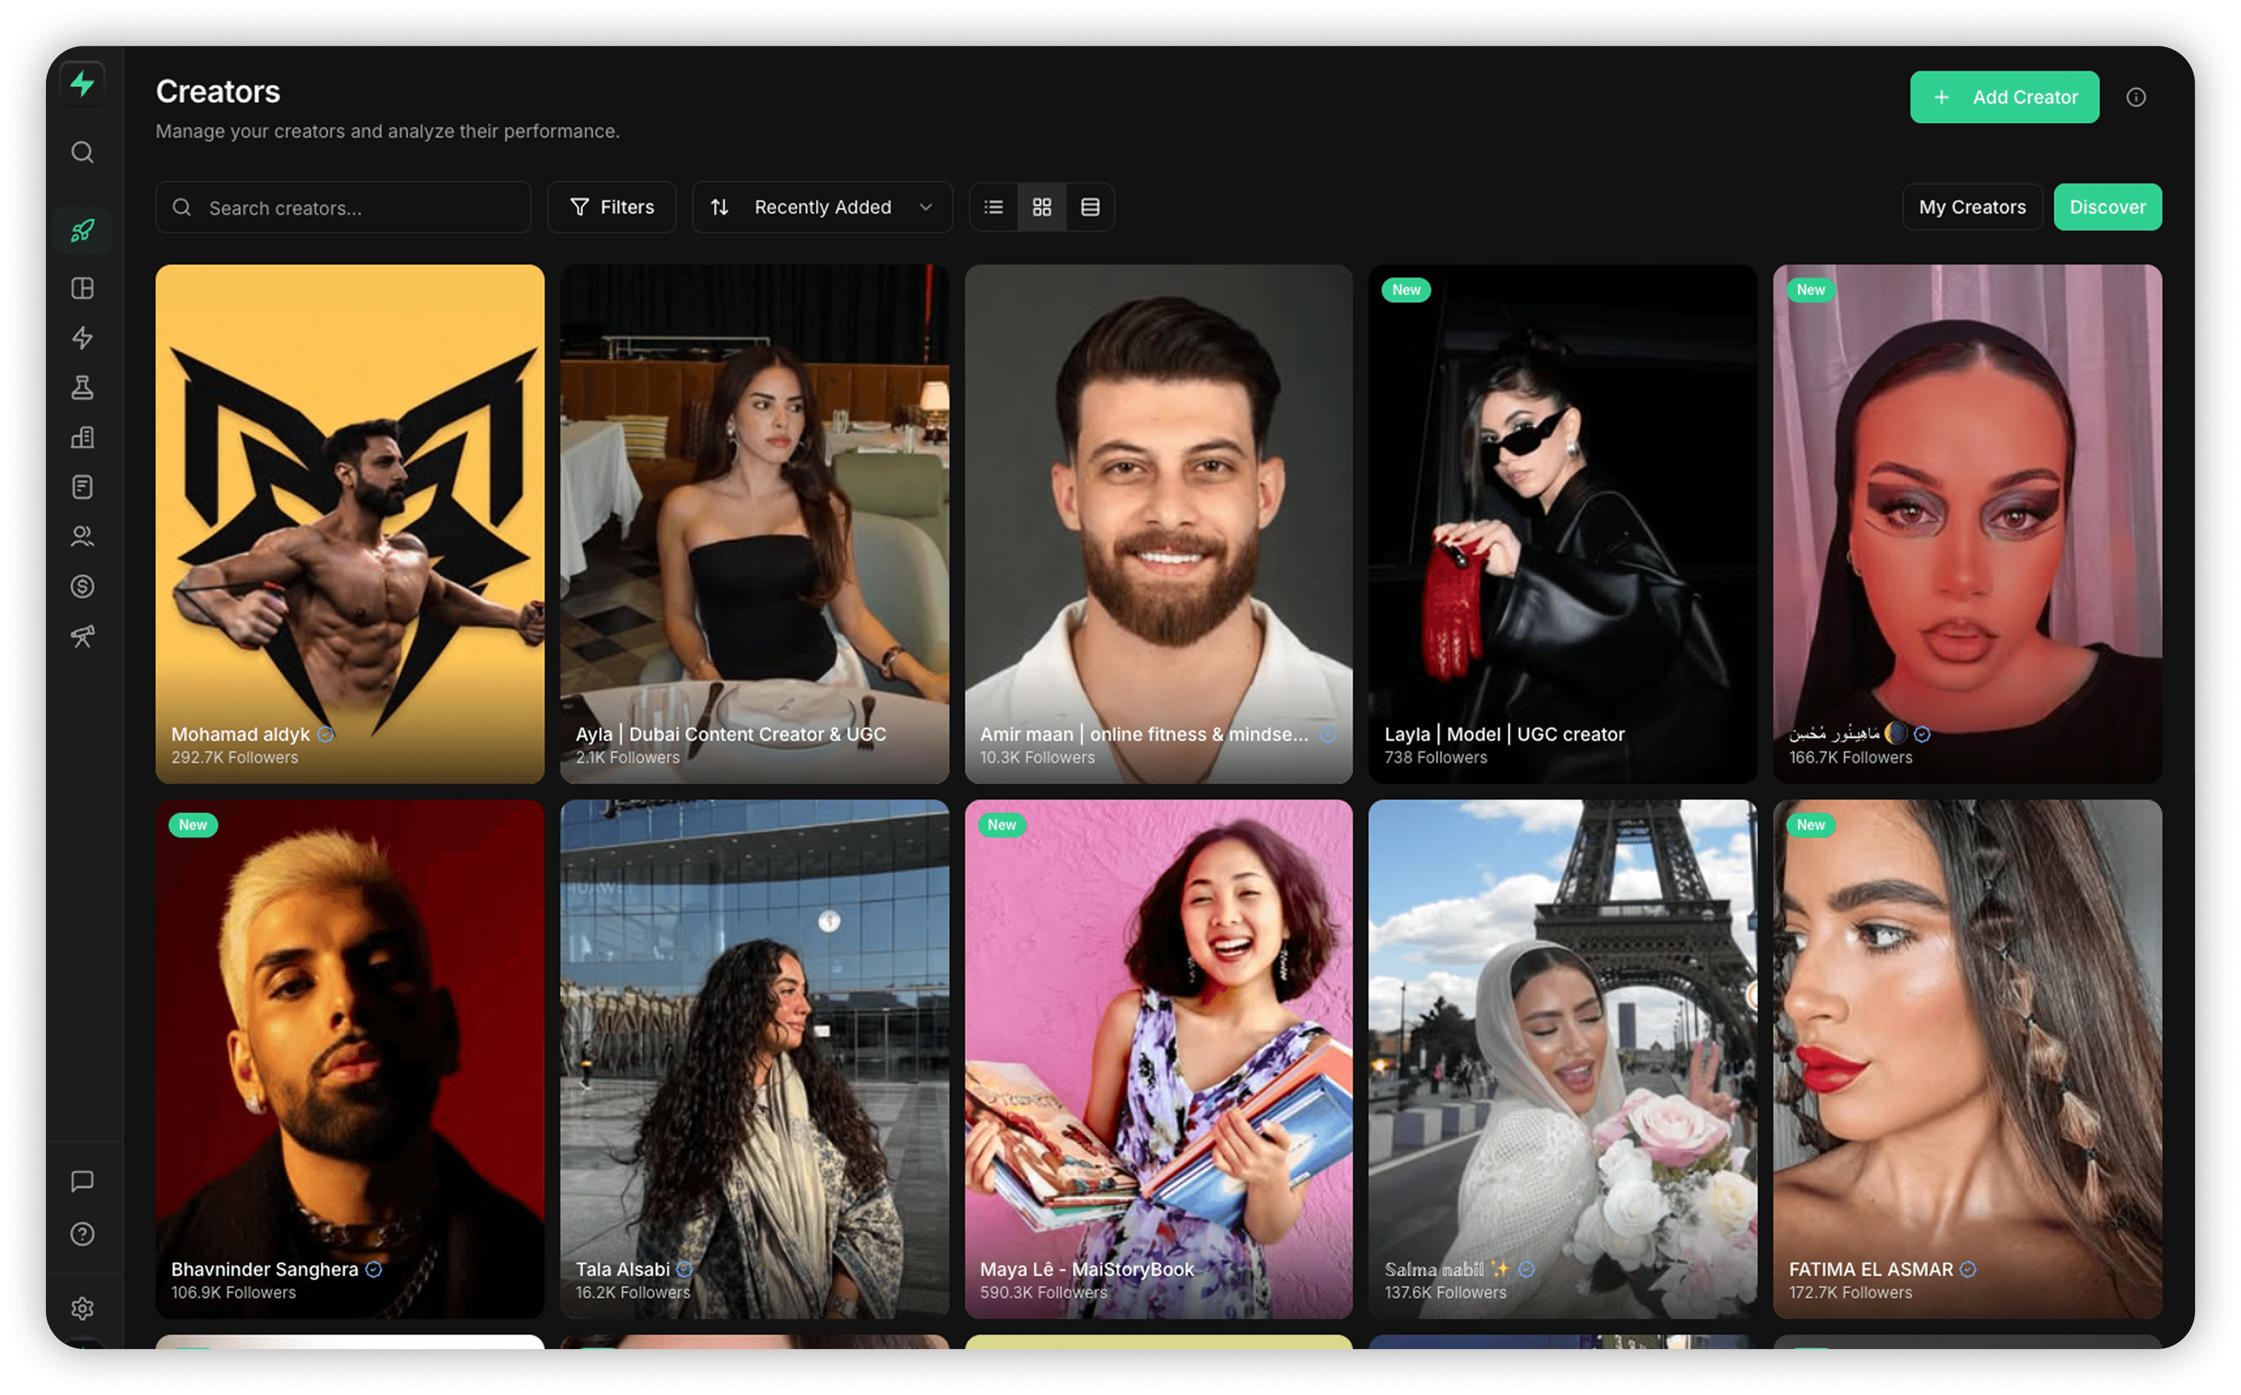This screenshot has width=2241, height=1395.
Task: Click the info icon beside Add Creator
Action: click(x=2135, y=97)
